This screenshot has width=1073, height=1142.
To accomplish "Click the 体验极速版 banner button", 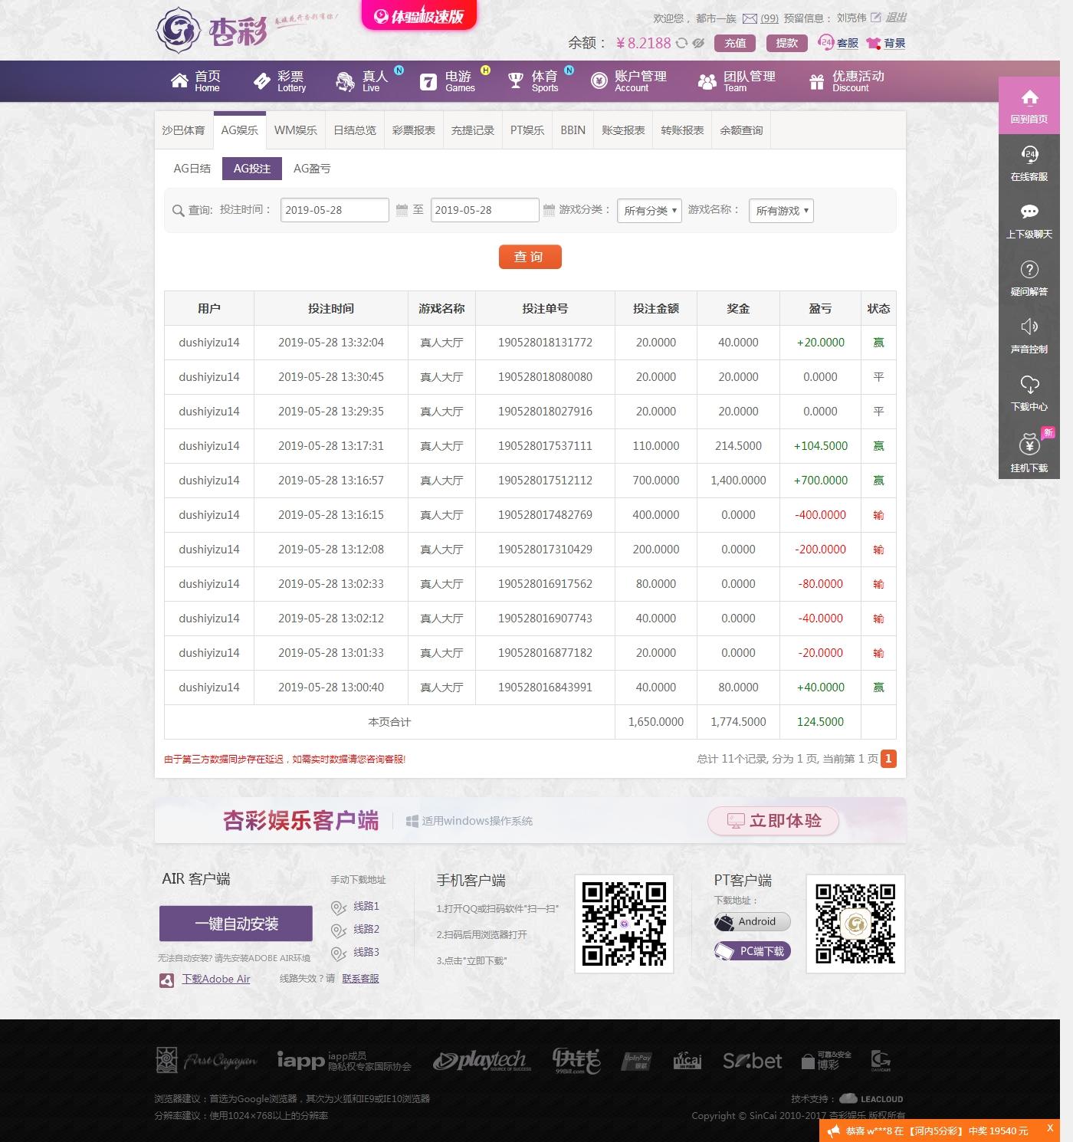I will coord(418,15).
